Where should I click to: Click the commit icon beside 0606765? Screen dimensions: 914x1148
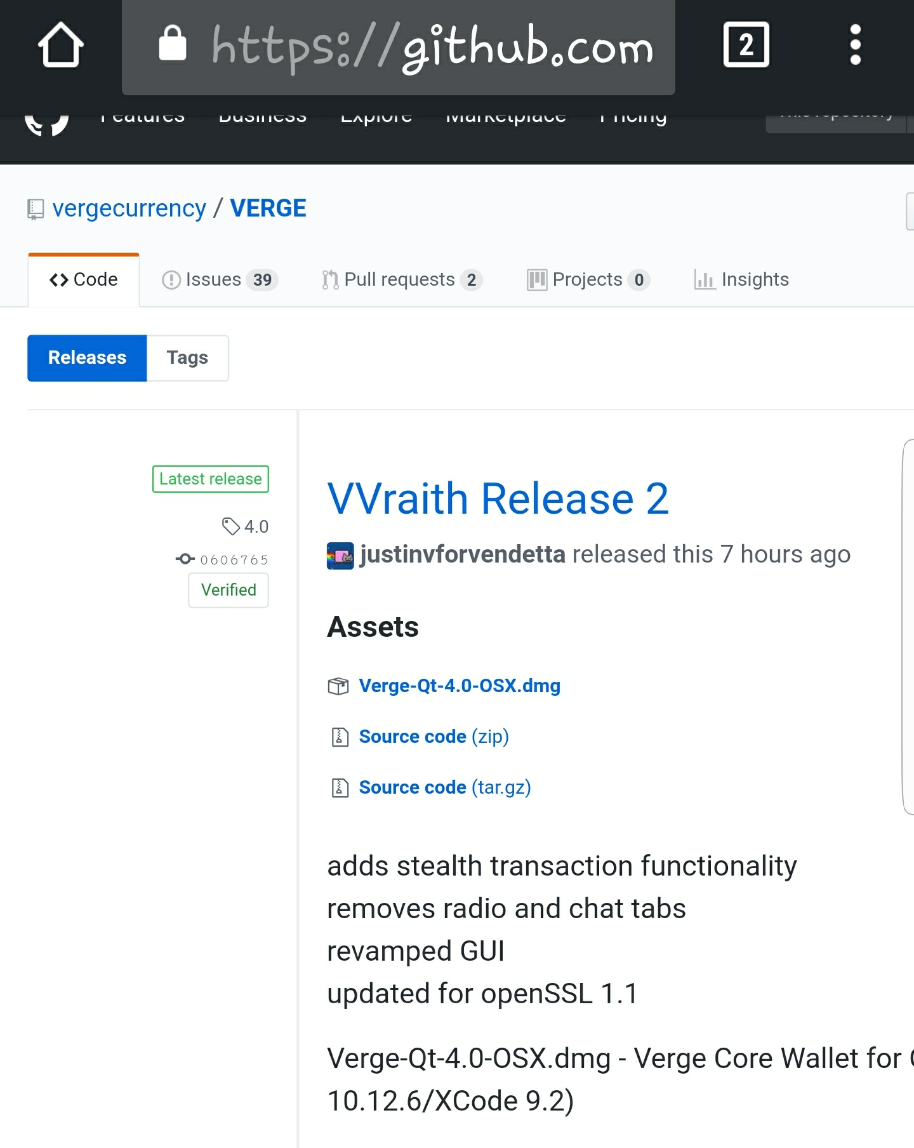pyautogui.click(x=185, y=559)
